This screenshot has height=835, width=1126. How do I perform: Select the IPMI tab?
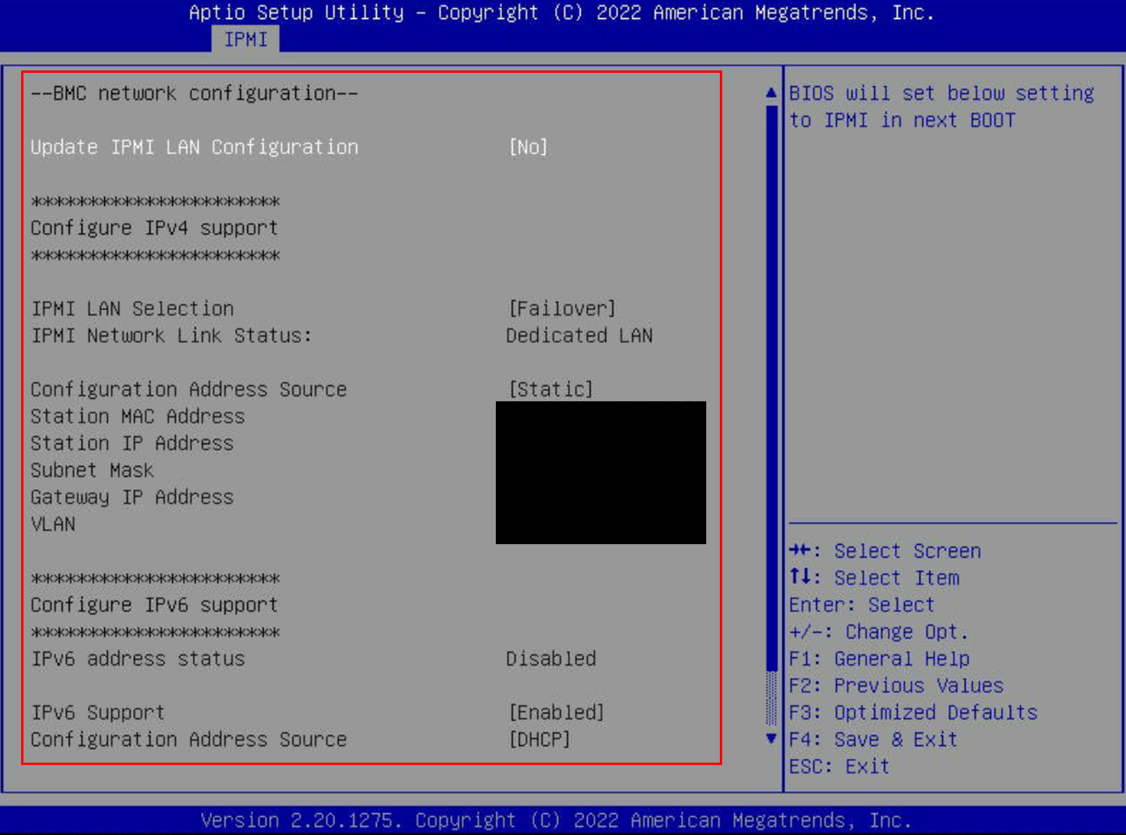pos(245,39)
